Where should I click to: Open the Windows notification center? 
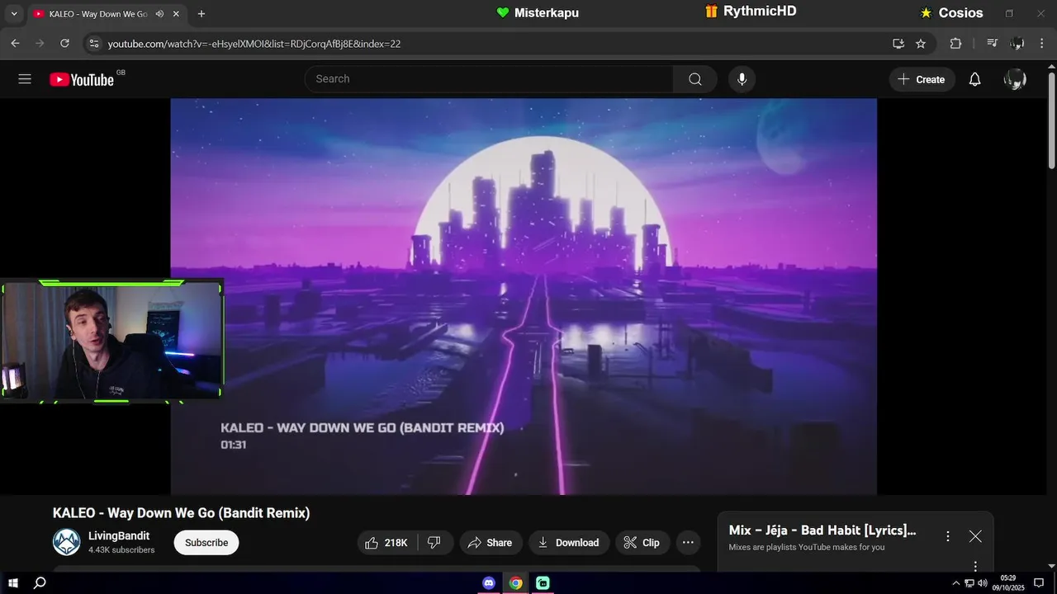[1039, 582]
